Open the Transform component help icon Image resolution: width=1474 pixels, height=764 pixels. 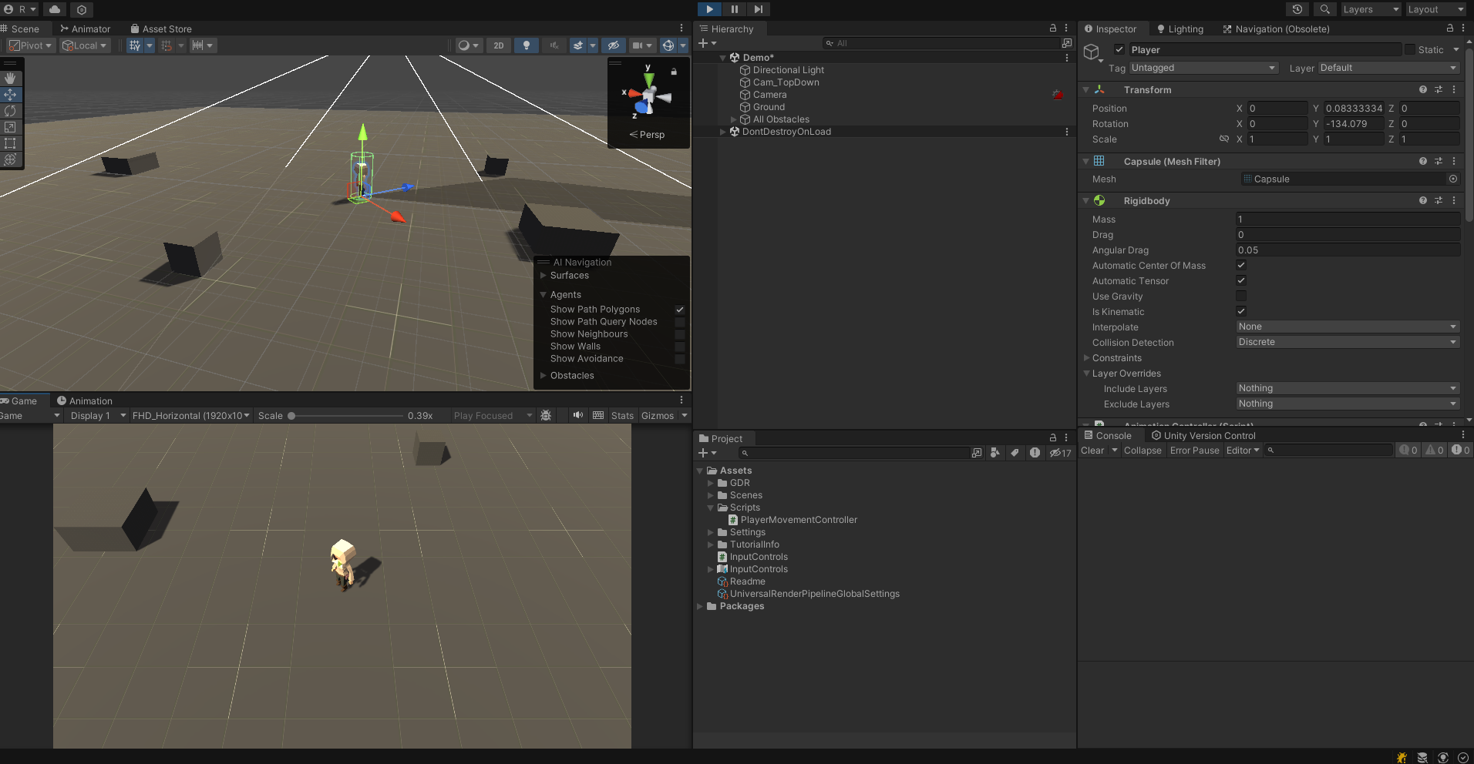click(1423, 90)
